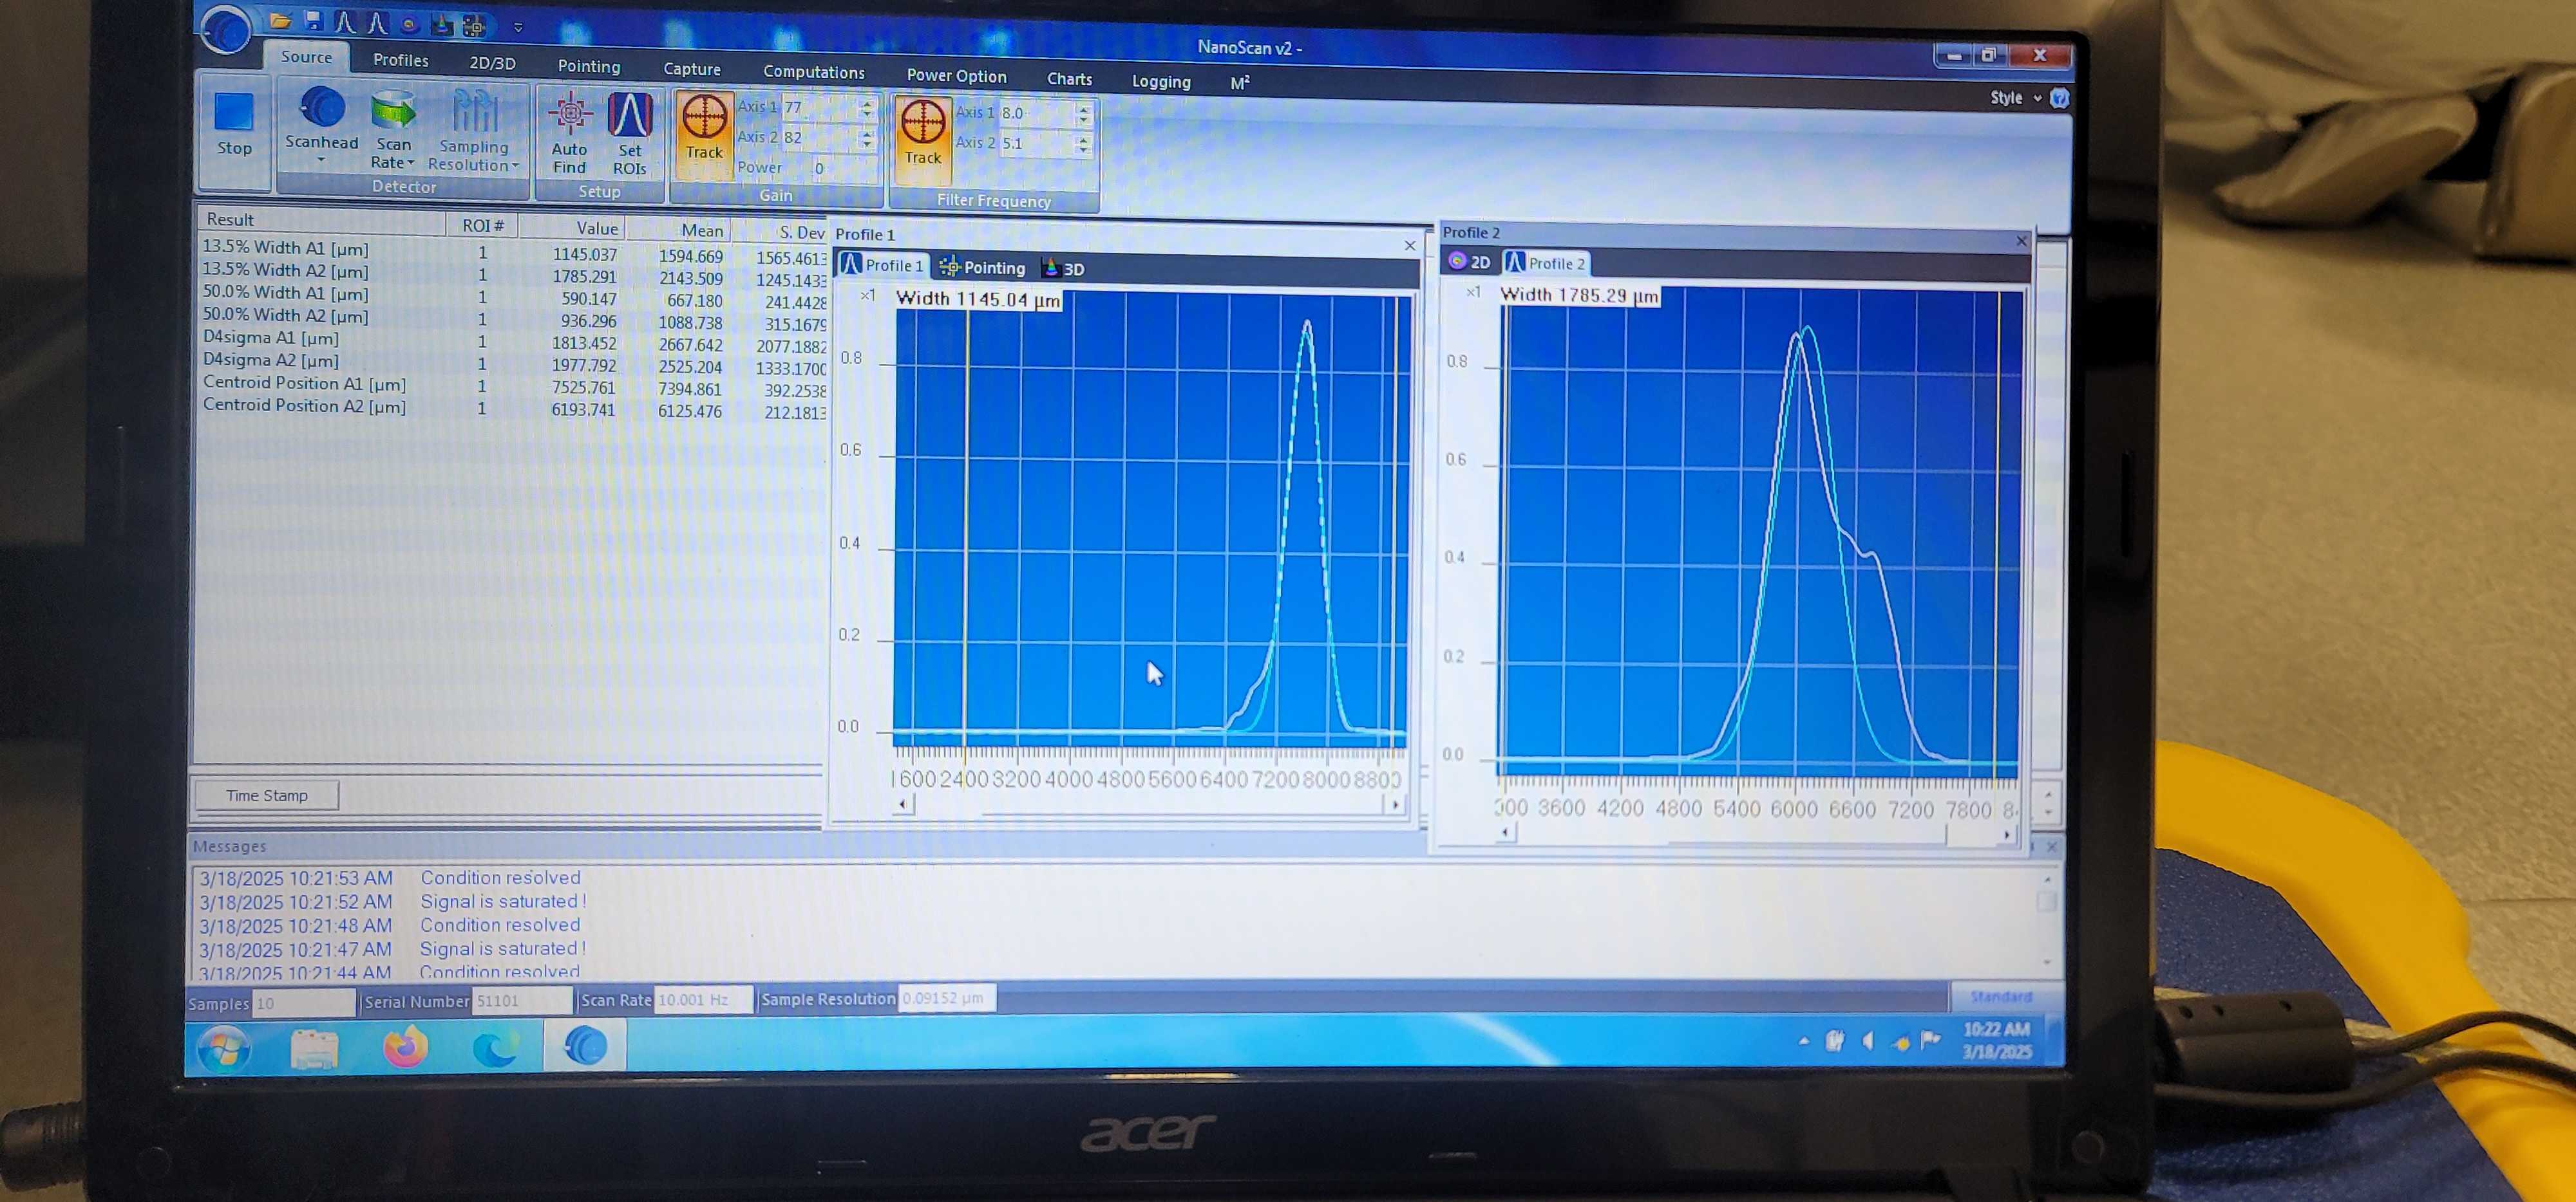Select the D4sigma A1 result row
The width and height of the screenshot is (2576, 1202).
coord(515,342)
